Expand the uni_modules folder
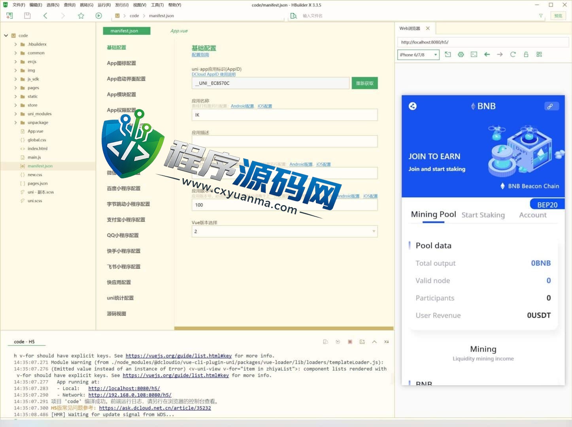The image size is (572, 427). (x=15, y=114)
